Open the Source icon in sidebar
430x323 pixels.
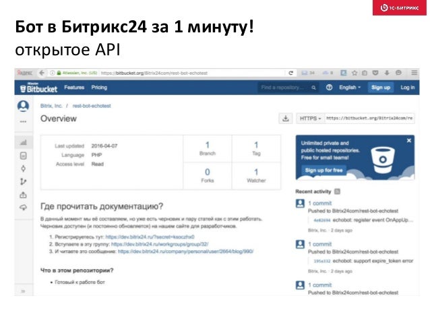[24, 156]
